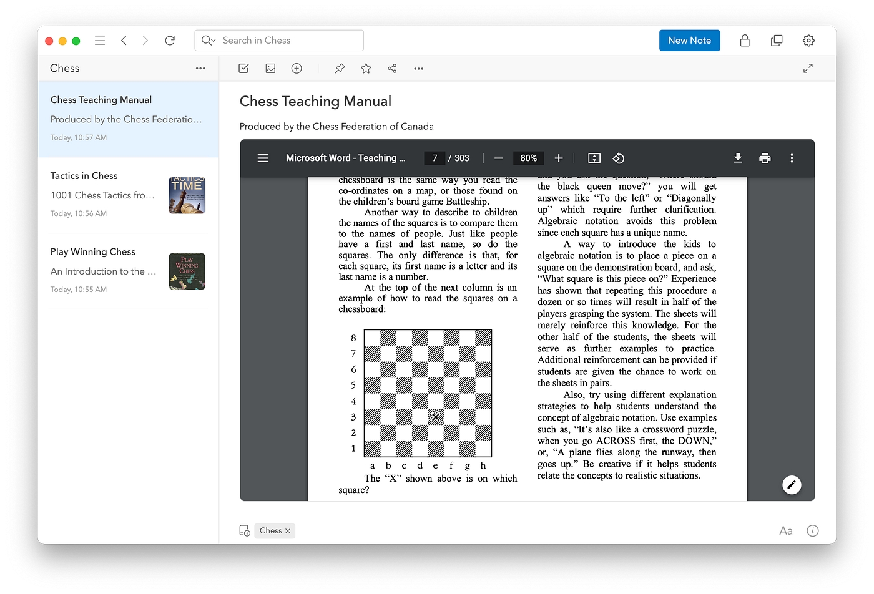Open the PDF viewer sidebar menu

263,158
